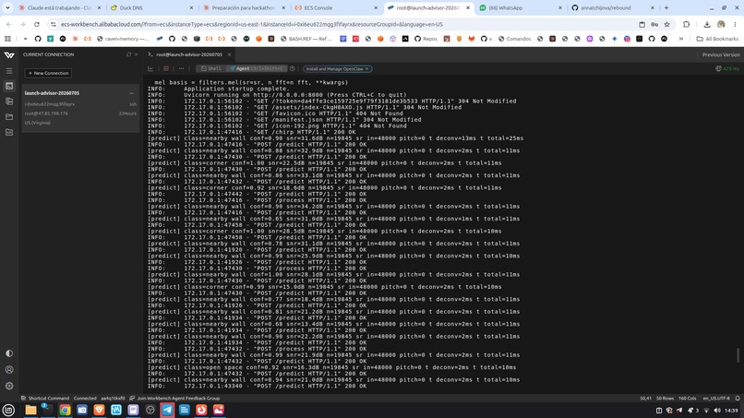Open Chrome three-dot menu
The image size is (744, 418).
click(x=735, y=24)
